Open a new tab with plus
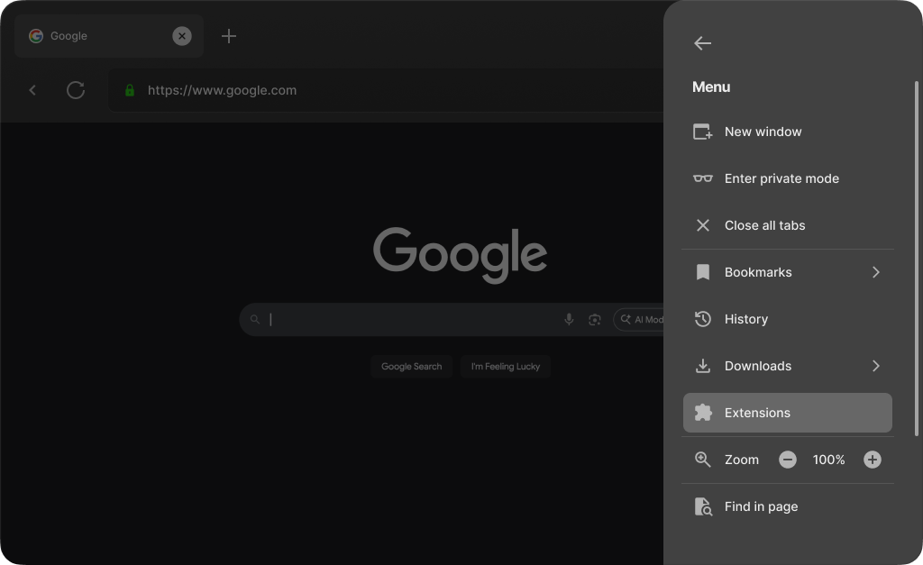The image size is (923, 565). 228,36
